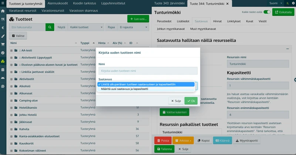The image size is (296, 155).
Task: Open the Kaikki tuotteet dropdown
Action: [86, 27]
